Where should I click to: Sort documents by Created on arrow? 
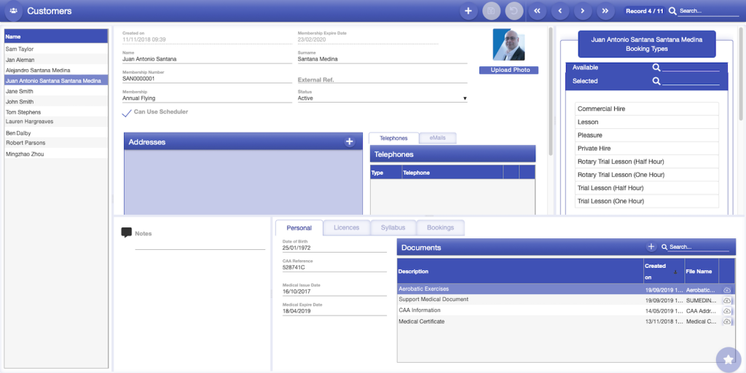coord(675,272)
